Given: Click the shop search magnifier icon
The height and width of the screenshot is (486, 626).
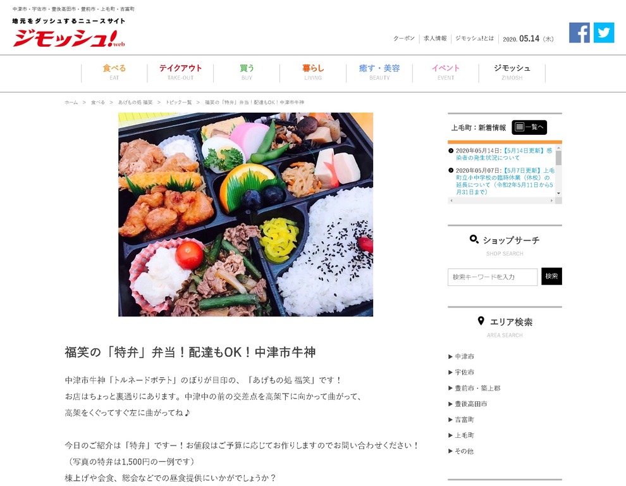Looking at the screenshot, I should coord(474,239).
